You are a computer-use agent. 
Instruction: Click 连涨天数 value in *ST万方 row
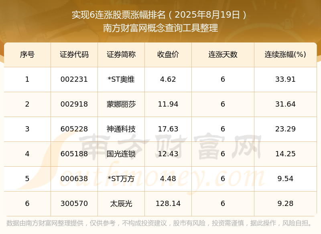pyautogui.click(x=223, y=179)
